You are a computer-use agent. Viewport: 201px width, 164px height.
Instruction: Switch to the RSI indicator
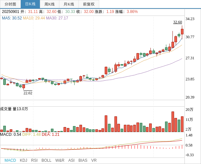pos(34,160)
